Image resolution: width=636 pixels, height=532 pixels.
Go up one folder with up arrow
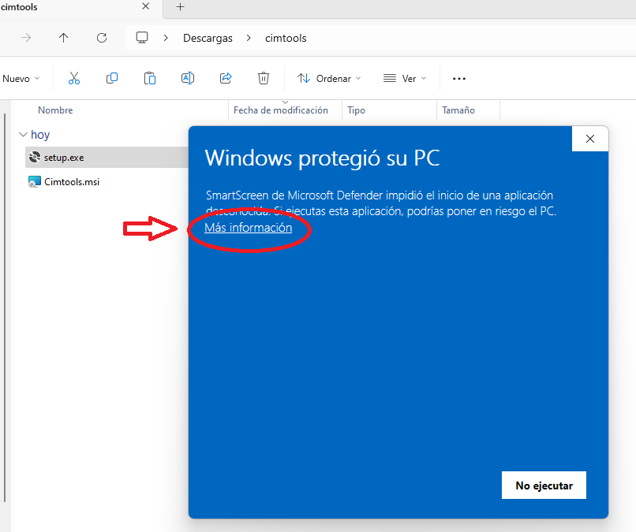[x=63, y=38]
